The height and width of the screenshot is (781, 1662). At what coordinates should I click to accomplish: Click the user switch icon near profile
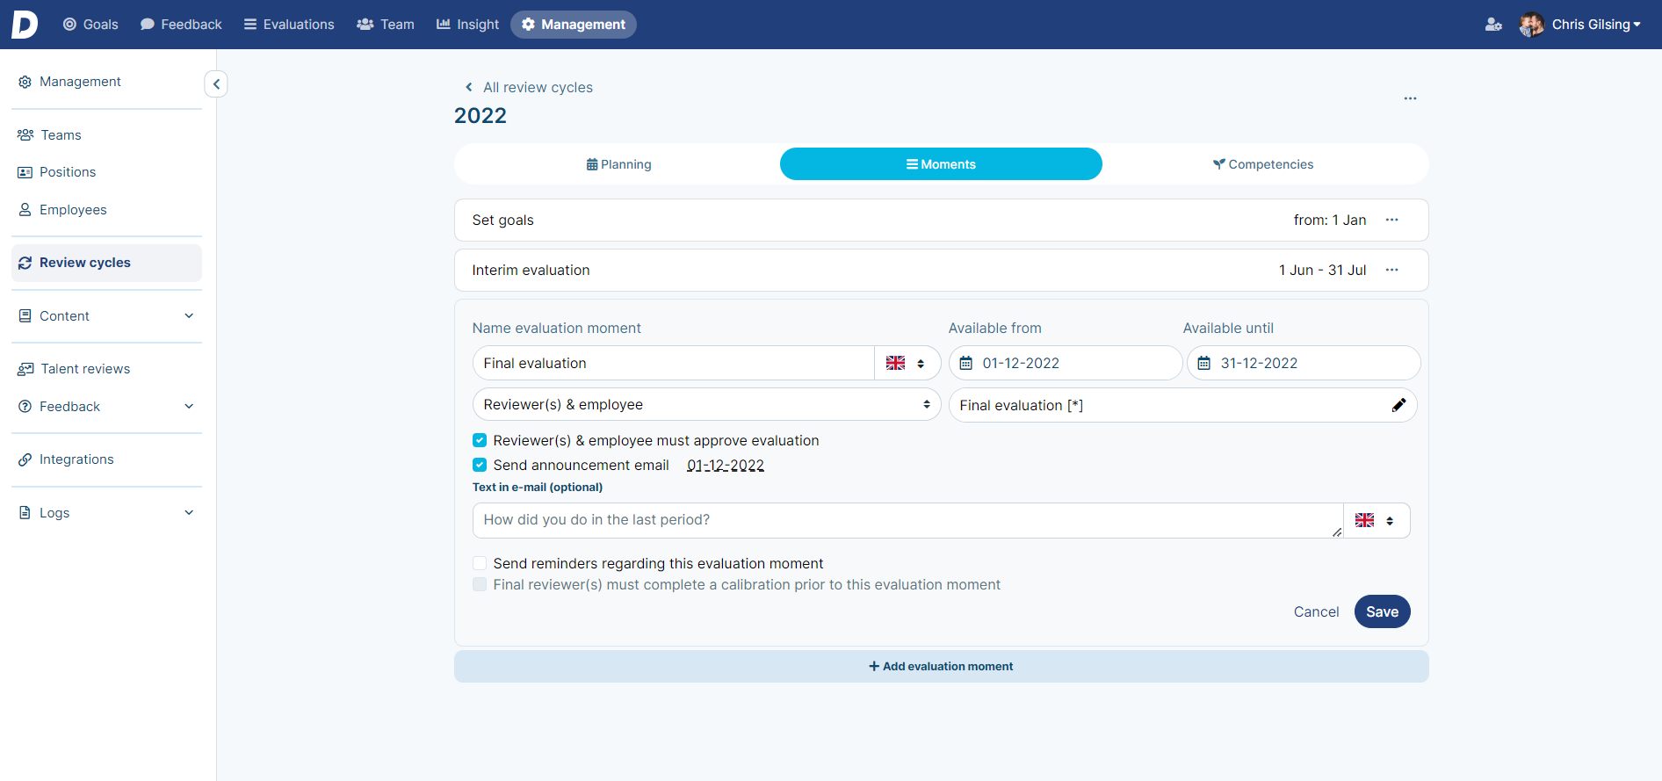point(1493,25)
